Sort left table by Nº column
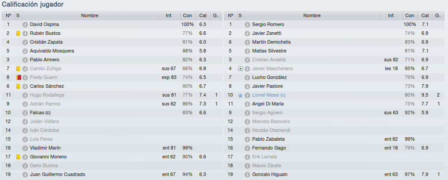The height and width of the screenshot is (180, 448). pos(8,16)
